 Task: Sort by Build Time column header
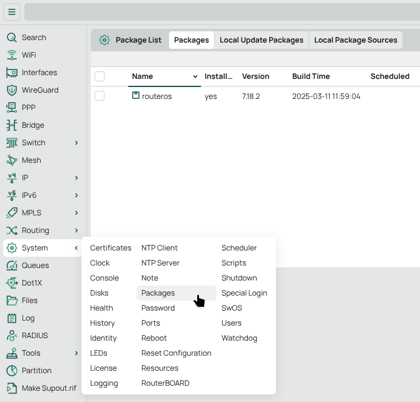coord(311,76)
